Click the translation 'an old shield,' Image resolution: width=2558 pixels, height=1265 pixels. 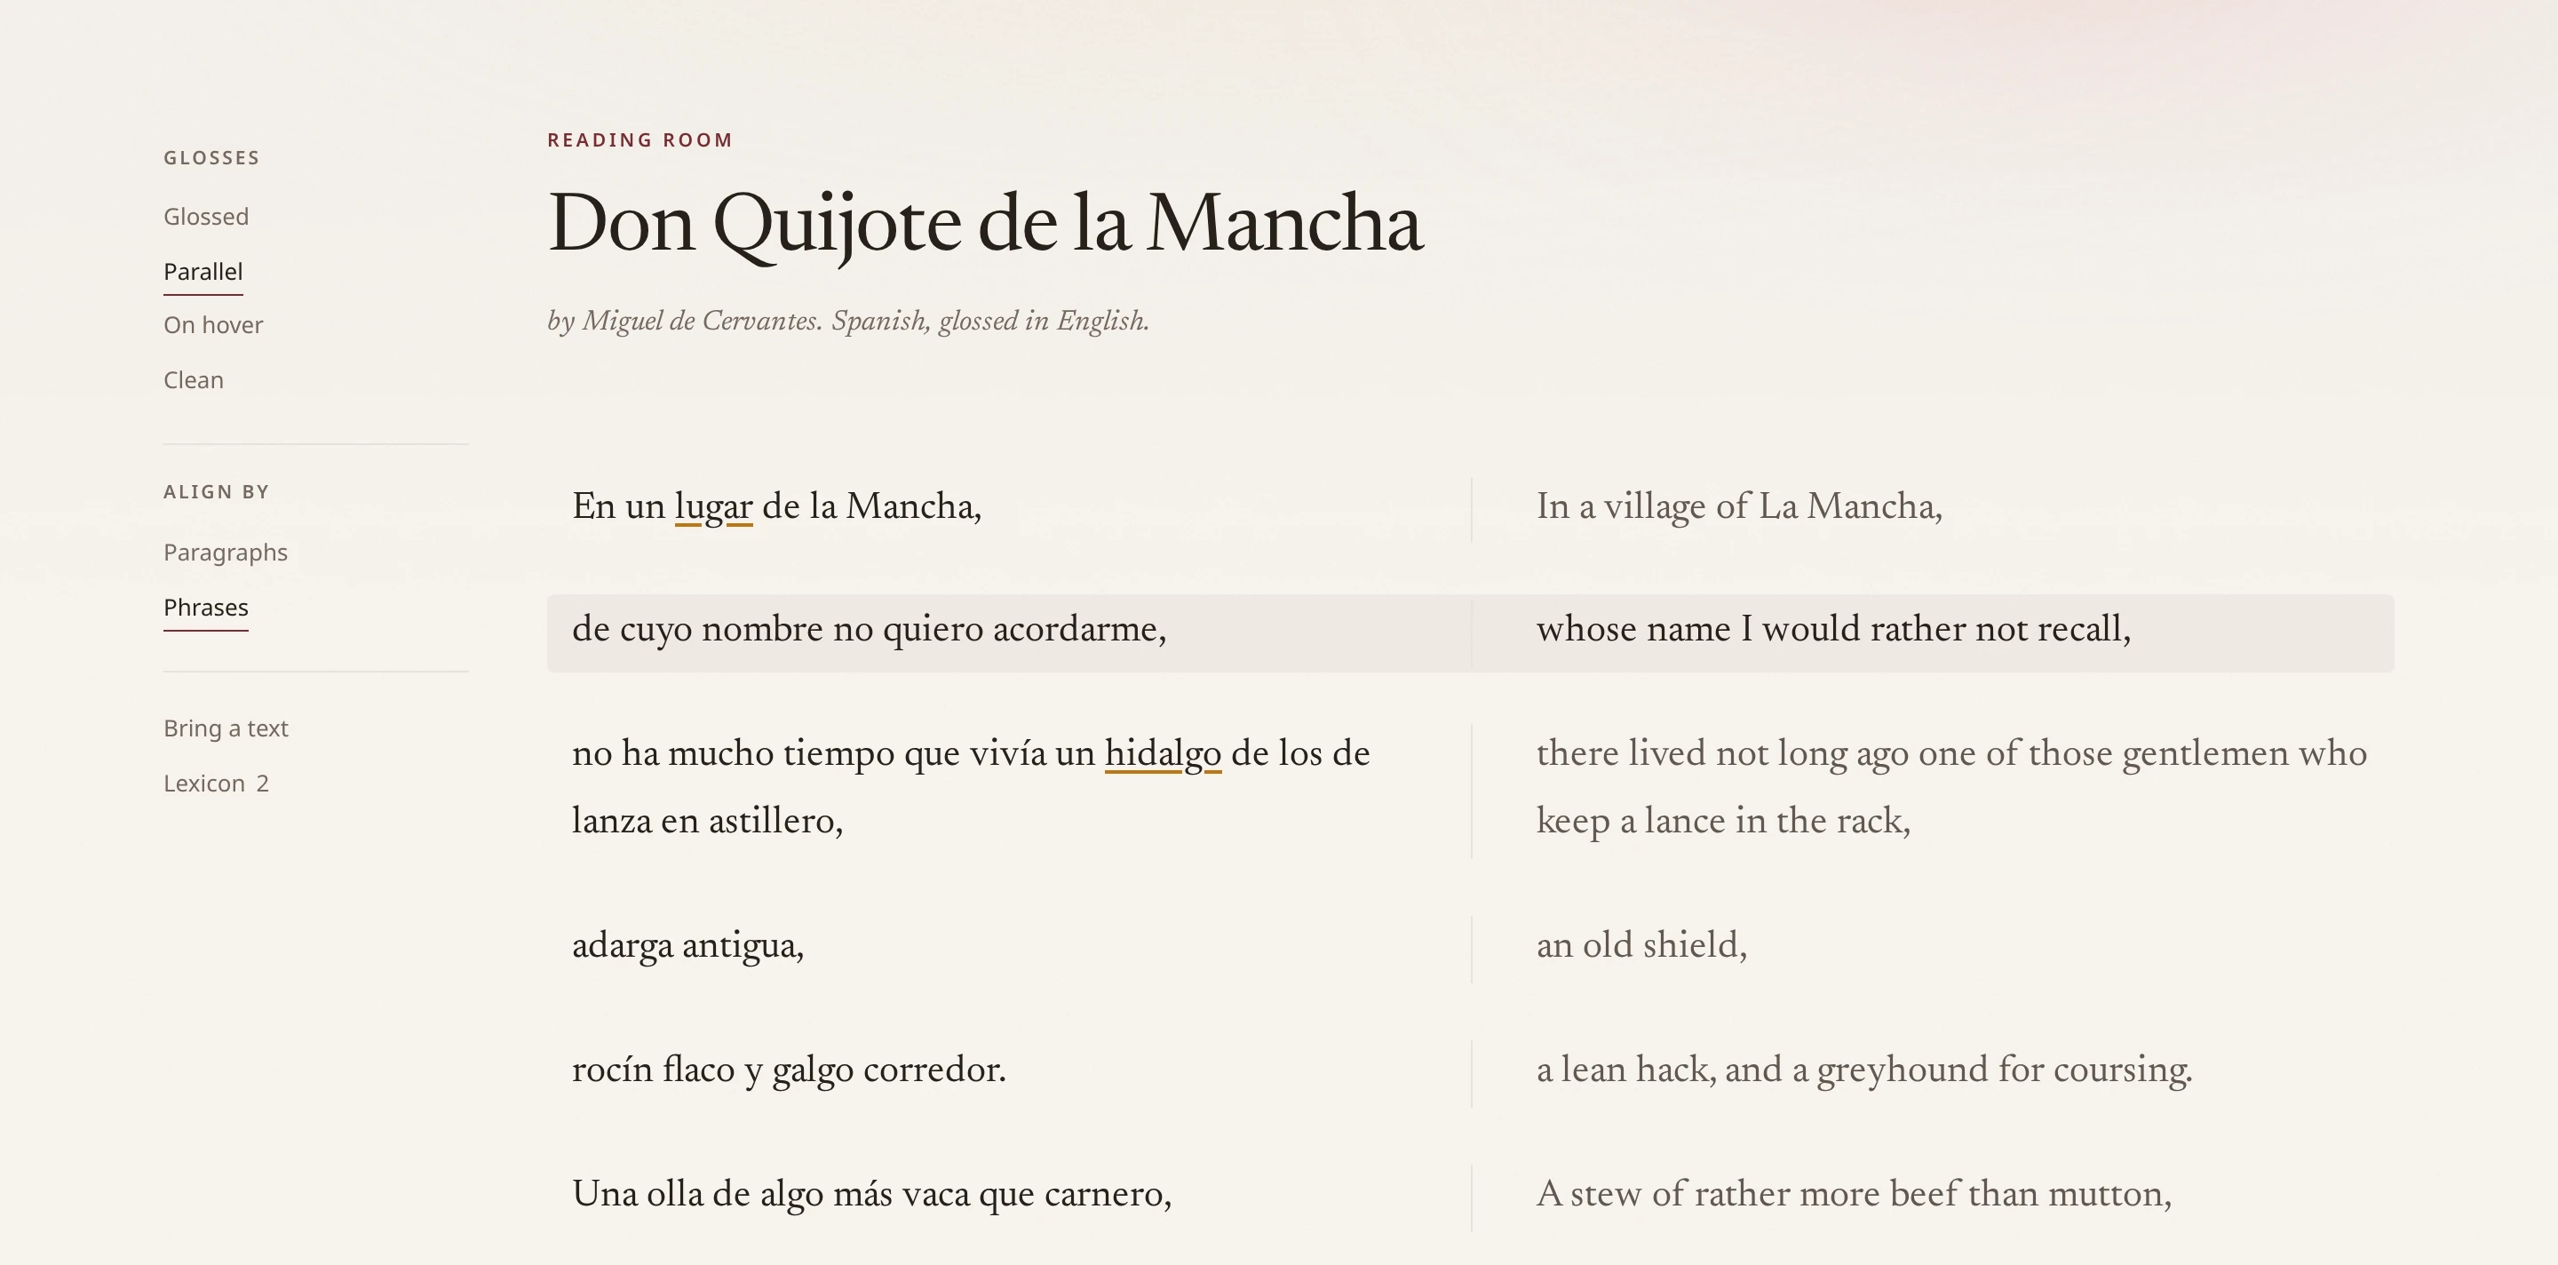point(1641,945)
